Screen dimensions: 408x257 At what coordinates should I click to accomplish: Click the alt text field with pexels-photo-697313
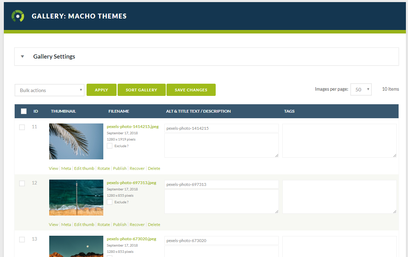222,184
